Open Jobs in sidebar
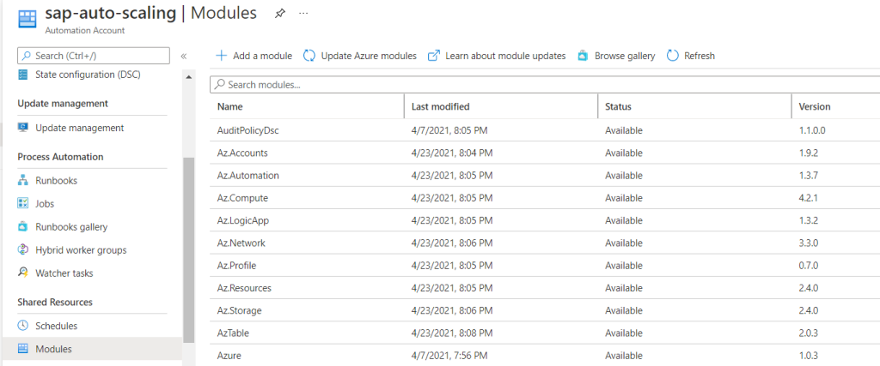880x366 pixels. [x=45, y=204]
